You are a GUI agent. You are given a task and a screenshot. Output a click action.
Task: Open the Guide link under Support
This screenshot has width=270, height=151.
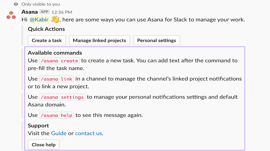(59, 133)
